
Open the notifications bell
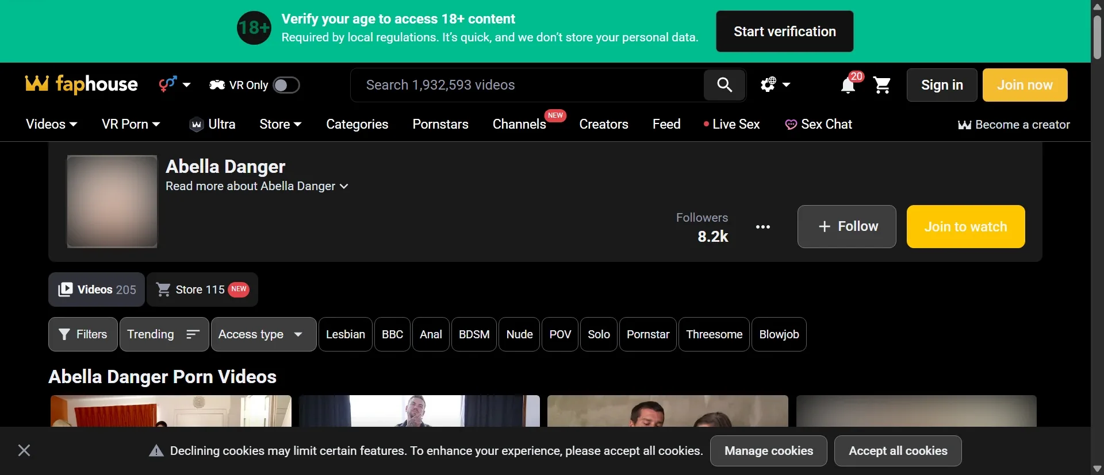point(848,85)
